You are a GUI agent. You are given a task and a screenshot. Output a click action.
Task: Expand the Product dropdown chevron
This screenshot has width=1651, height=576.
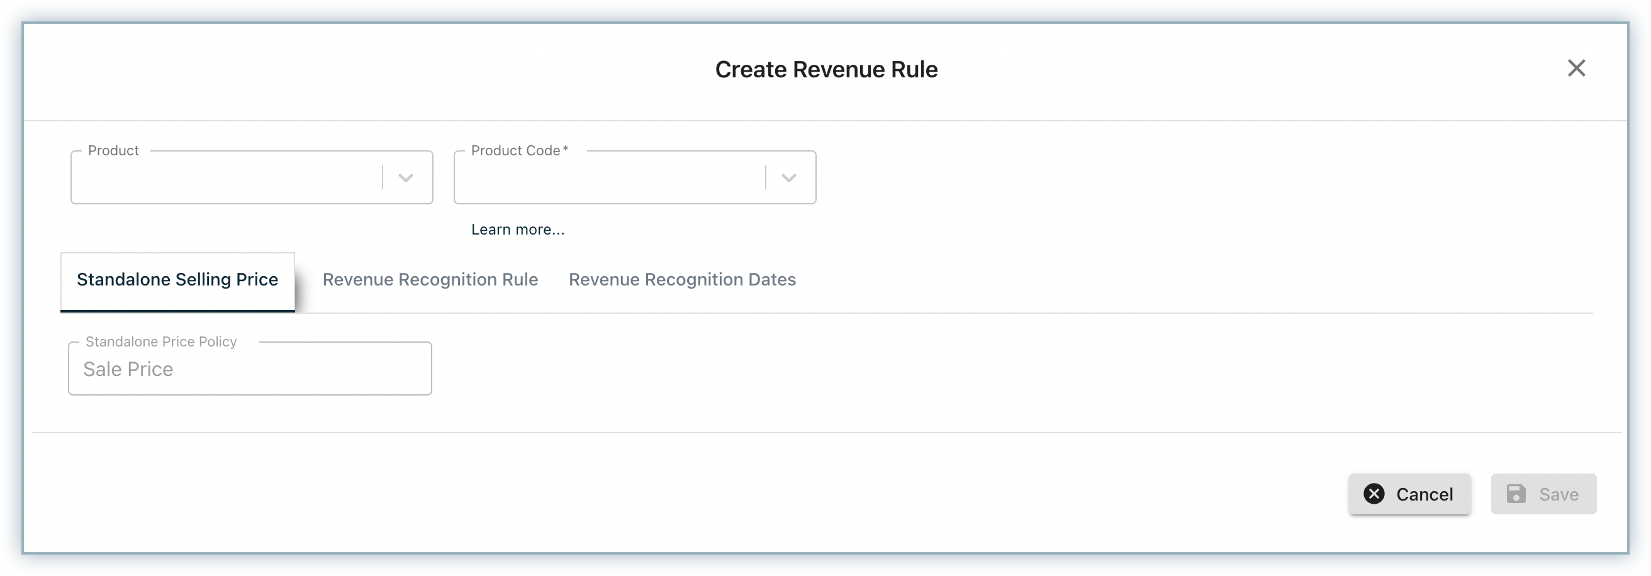click(x=406, y=177)
